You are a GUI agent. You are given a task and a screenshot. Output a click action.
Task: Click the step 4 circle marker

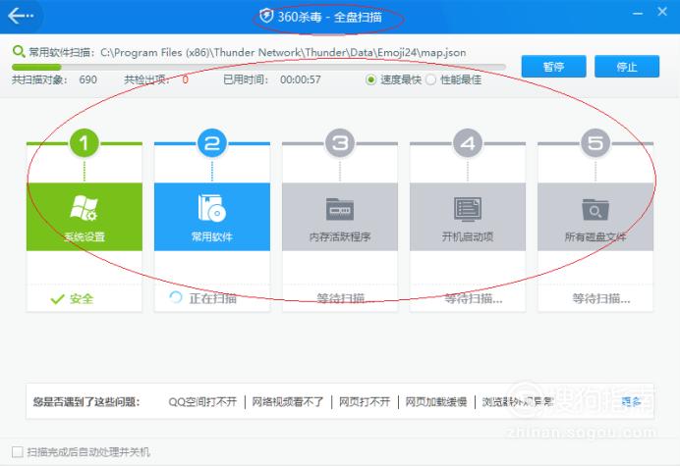[468, 143]
